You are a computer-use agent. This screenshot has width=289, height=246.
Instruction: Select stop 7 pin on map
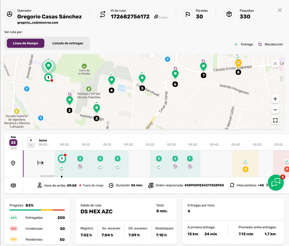pos(203,67)
